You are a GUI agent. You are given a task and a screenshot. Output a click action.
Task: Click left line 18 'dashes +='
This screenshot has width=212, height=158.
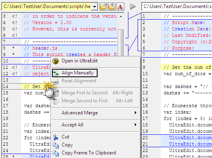tap(36, 112)
